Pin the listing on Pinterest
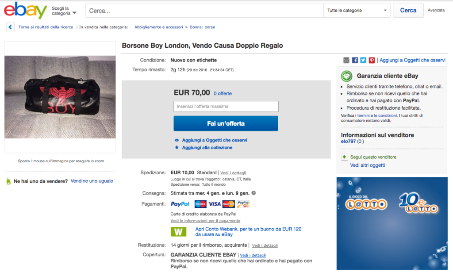Image resolution: width=453 pixels, height=276 pixels. pos(372,60)
